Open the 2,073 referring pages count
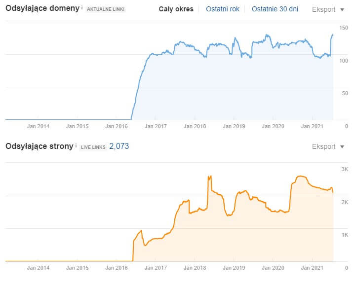354x282 pixels. click(119, 146)
